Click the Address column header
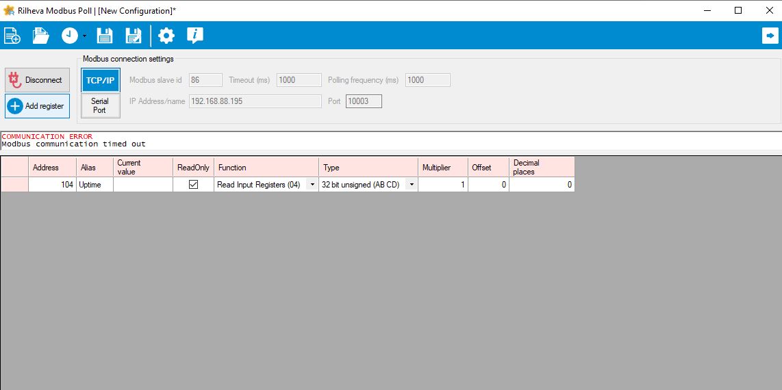The image size is (782, 390). [46, 168]
